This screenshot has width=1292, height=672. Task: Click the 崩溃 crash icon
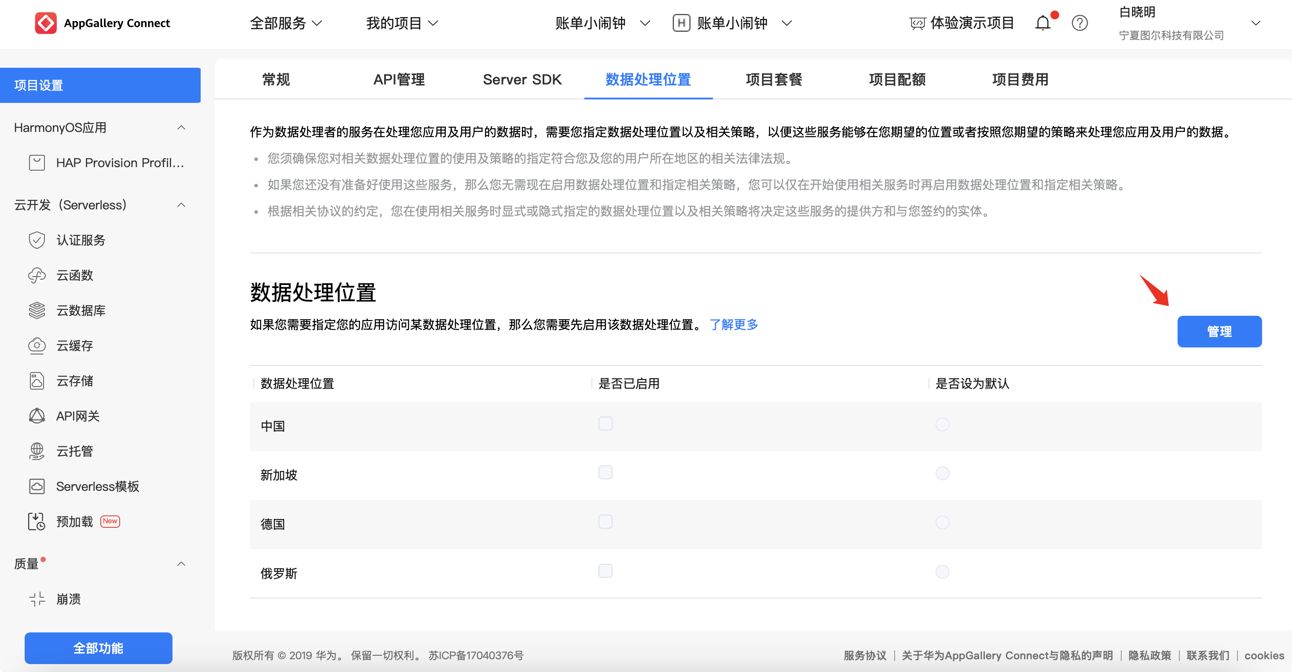[37, 599]
